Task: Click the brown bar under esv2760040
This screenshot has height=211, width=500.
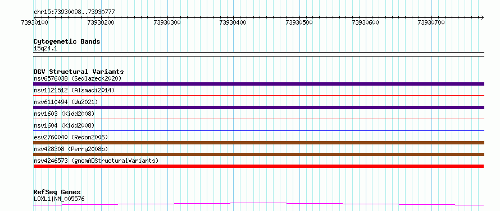Action: pyautogui.click(x=258, y=143)
